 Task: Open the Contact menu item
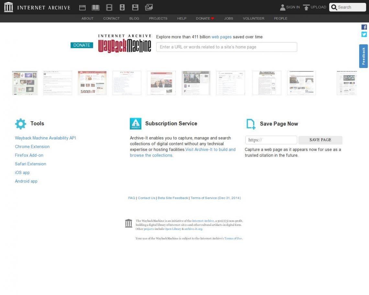point(111,18)
